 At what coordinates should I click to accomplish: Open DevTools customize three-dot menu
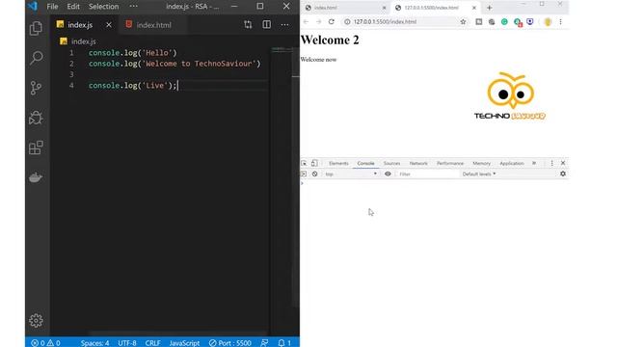point(551,163)
